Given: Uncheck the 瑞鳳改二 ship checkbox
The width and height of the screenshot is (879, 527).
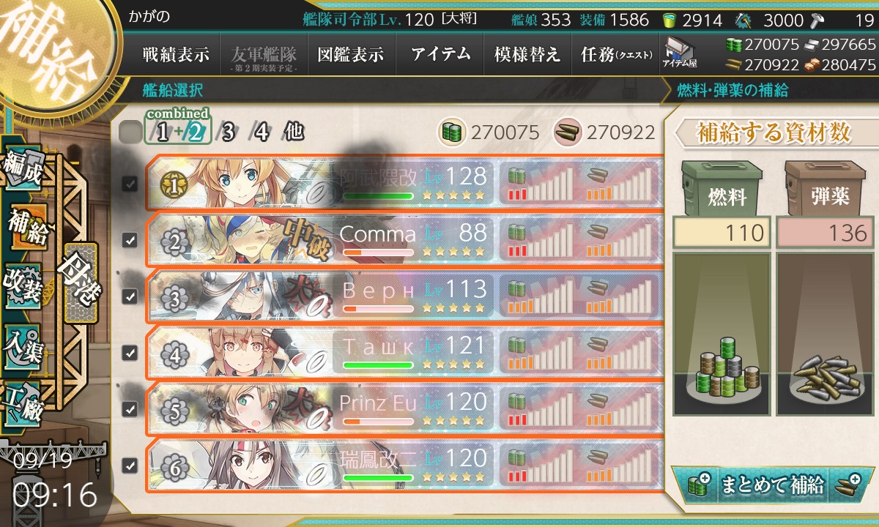Looking at the screenshot, I should tap(130, 465).
